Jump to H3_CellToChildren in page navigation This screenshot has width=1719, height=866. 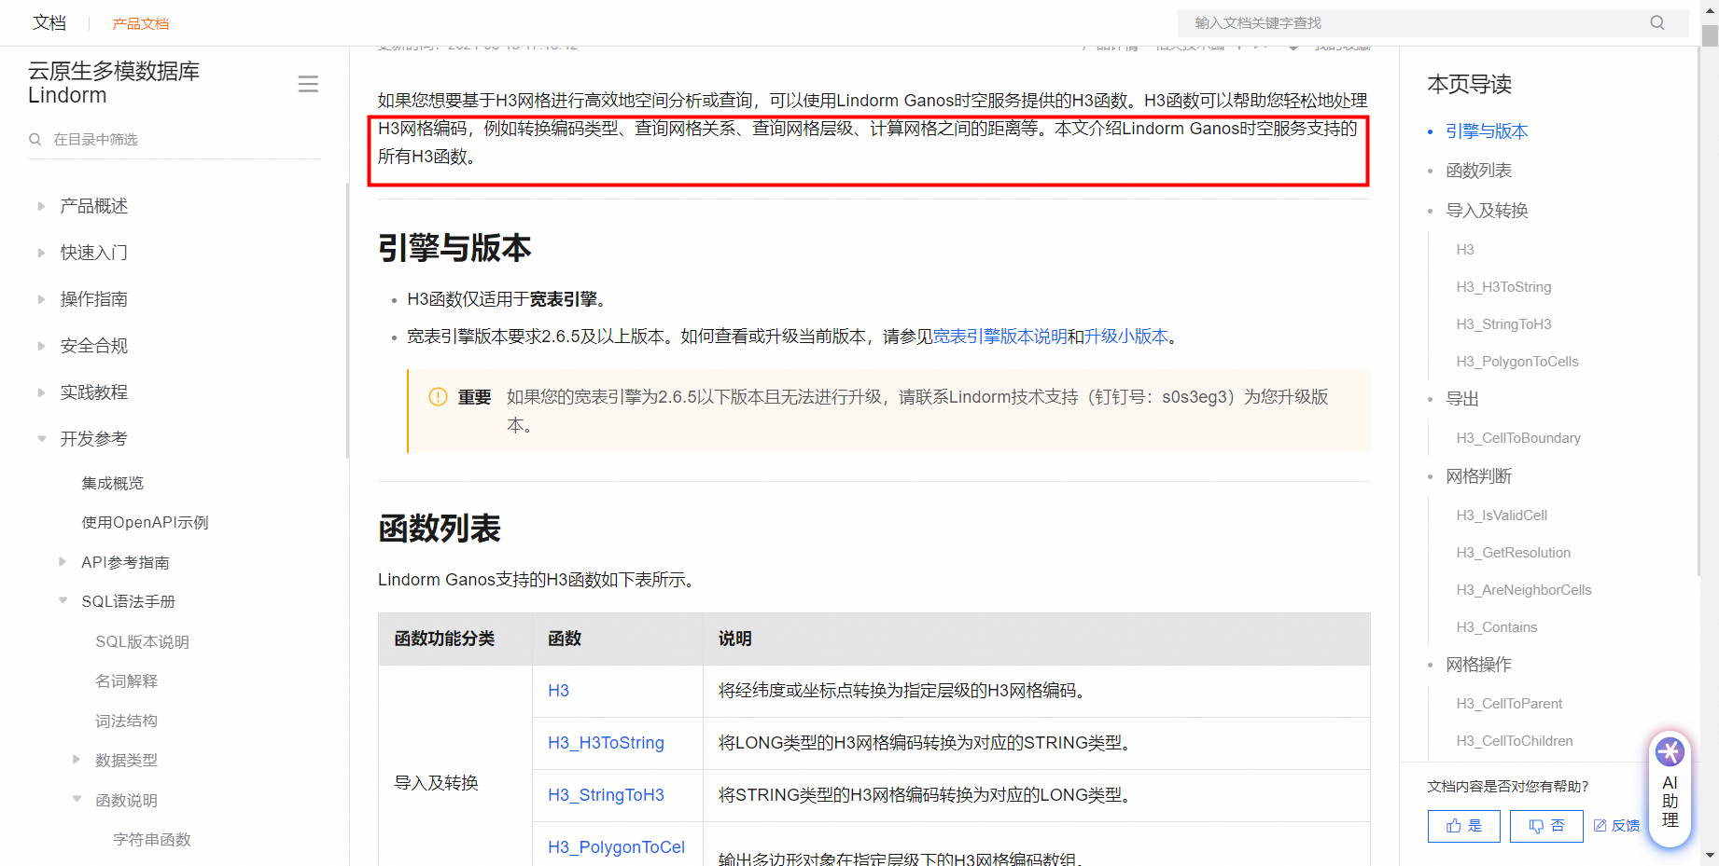(x=1515, y=741)
